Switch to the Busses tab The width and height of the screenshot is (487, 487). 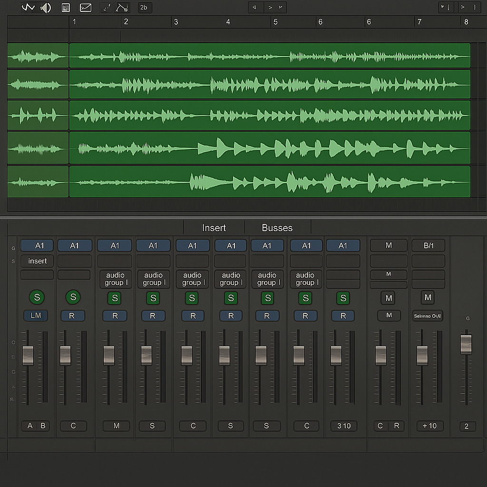pos(277,228)
